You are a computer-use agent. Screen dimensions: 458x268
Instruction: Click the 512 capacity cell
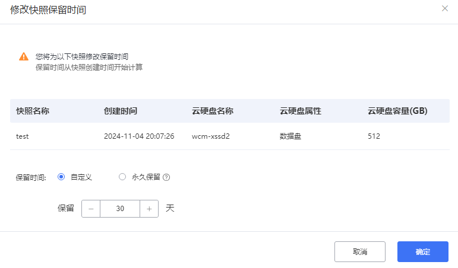pos(374,136)
